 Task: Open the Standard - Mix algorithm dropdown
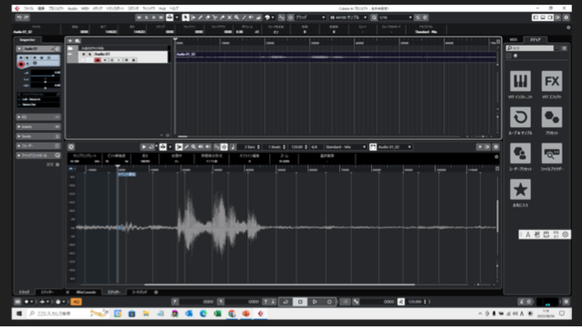tap(344, 146)
